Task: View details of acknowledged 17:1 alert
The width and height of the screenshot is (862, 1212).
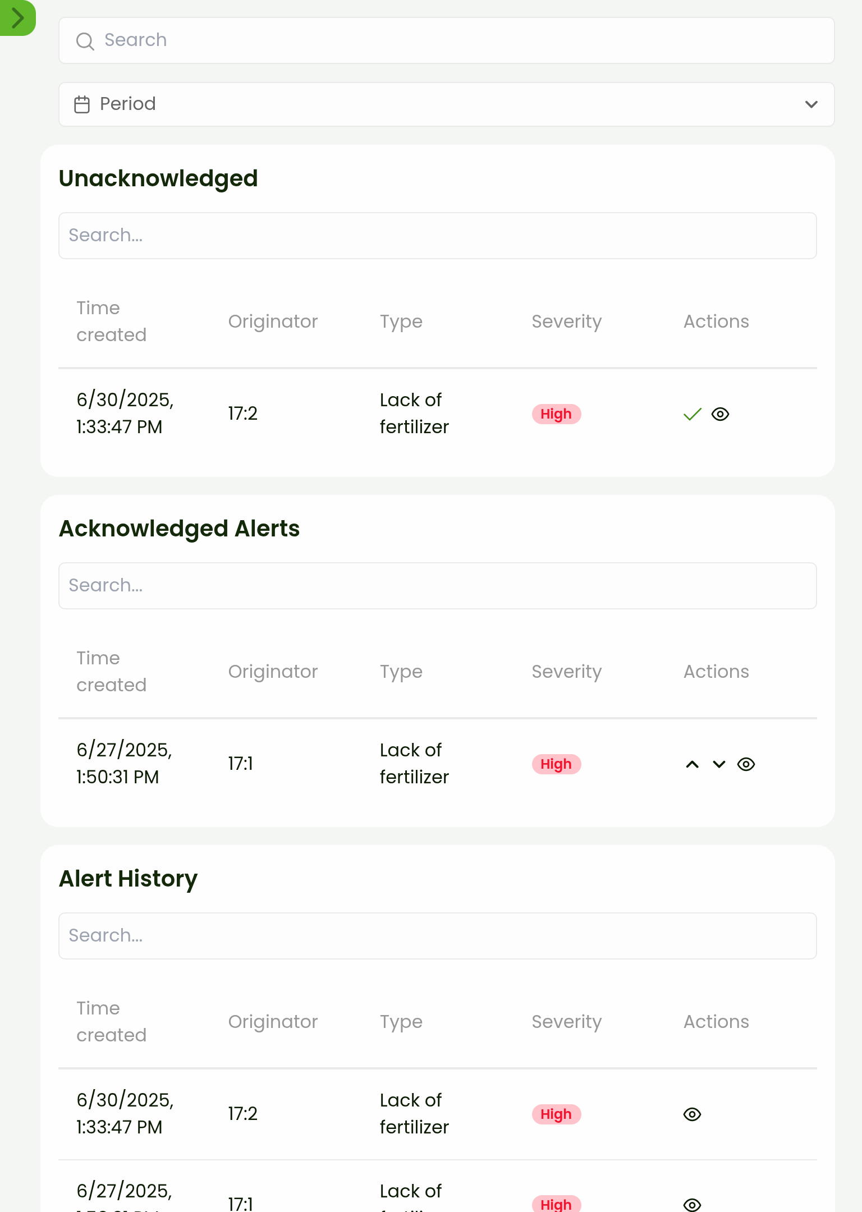Action: click(746, 764)
